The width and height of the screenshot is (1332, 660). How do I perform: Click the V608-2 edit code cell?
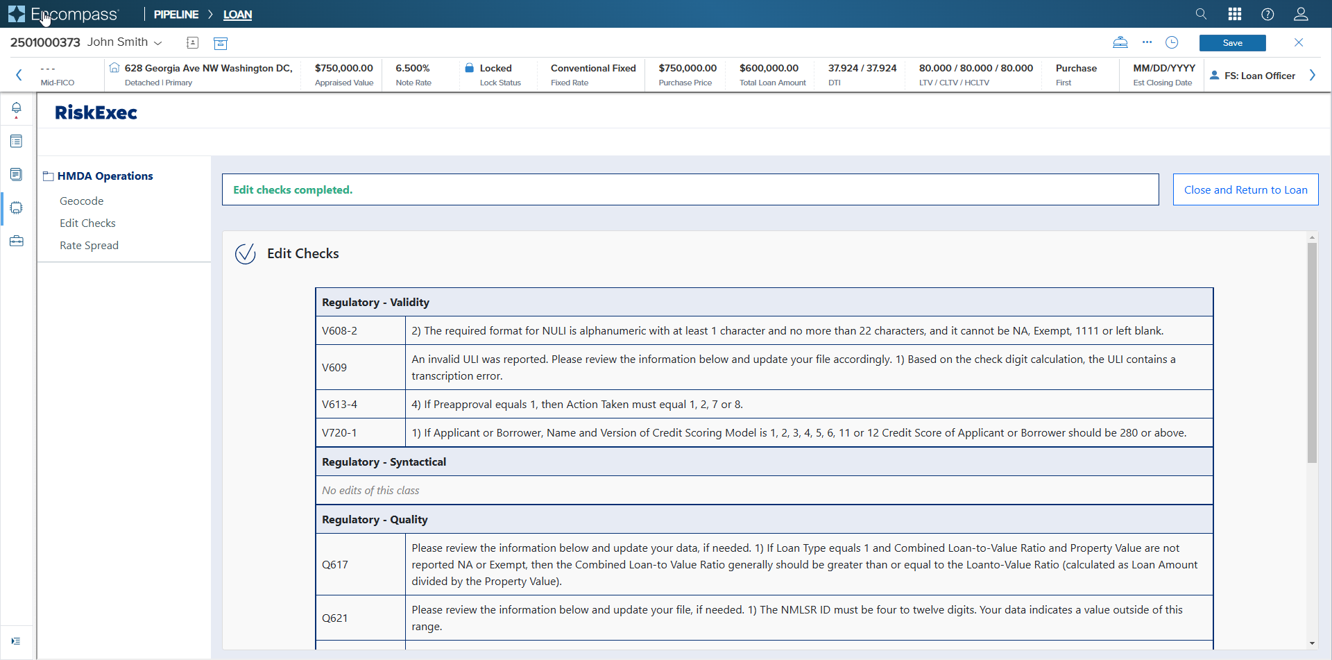coord(361,330)
